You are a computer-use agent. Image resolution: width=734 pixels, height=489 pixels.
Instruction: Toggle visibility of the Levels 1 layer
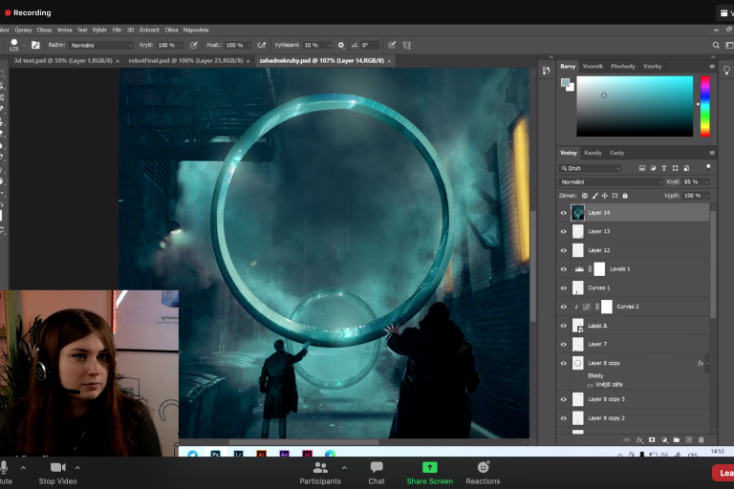(563, 269)
